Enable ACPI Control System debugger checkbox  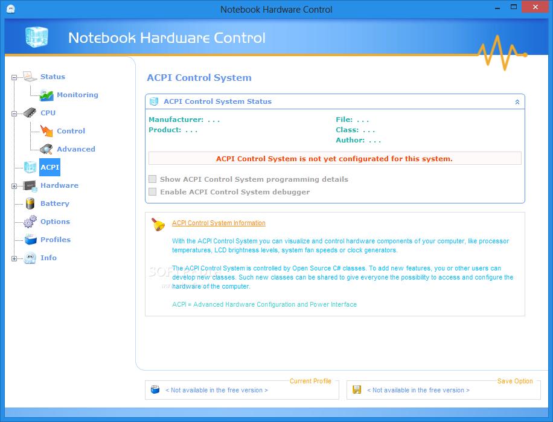coord(152,192)
